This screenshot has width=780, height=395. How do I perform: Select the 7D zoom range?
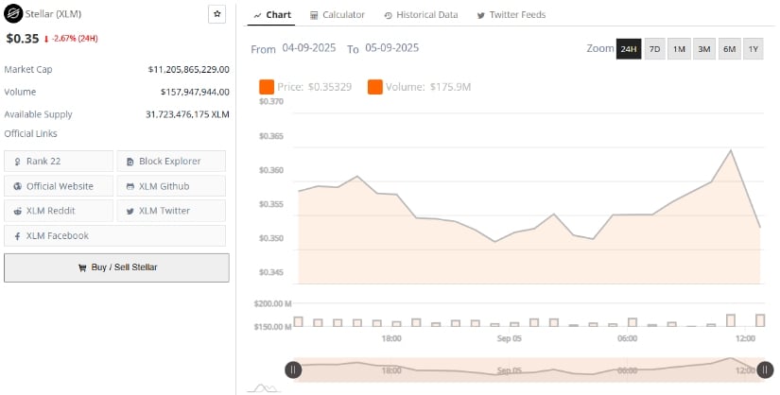point(654,49)
